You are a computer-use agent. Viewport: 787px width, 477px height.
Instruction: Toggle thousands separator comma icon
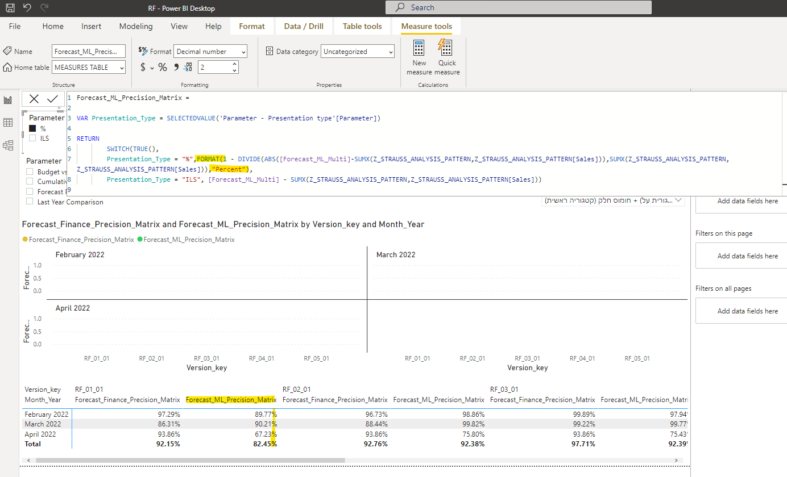(x=176, y=67)
